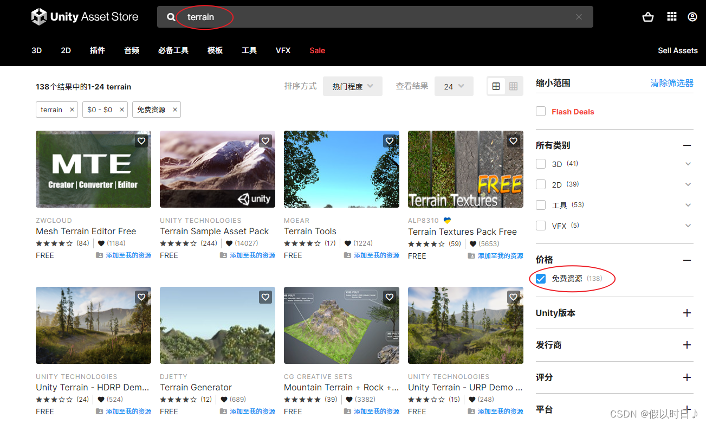Switch to large grid view icon

coord(496,86)
